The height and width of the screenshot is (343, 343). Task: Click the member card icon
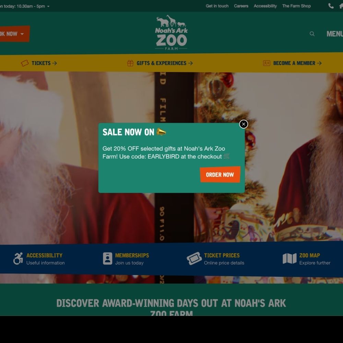[267, 63]
